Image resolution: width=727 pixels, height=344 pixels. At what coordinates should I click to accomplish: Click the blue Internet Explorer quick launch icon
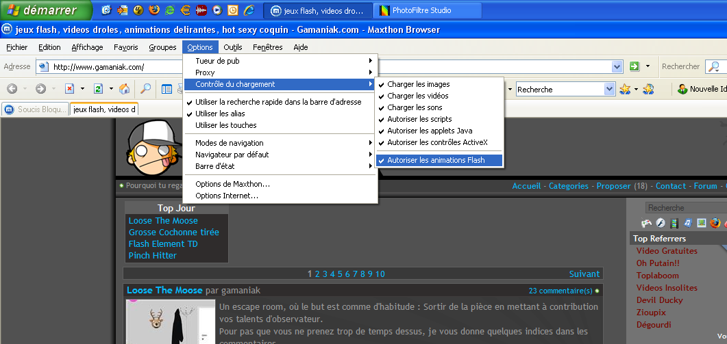pos(249,10)
